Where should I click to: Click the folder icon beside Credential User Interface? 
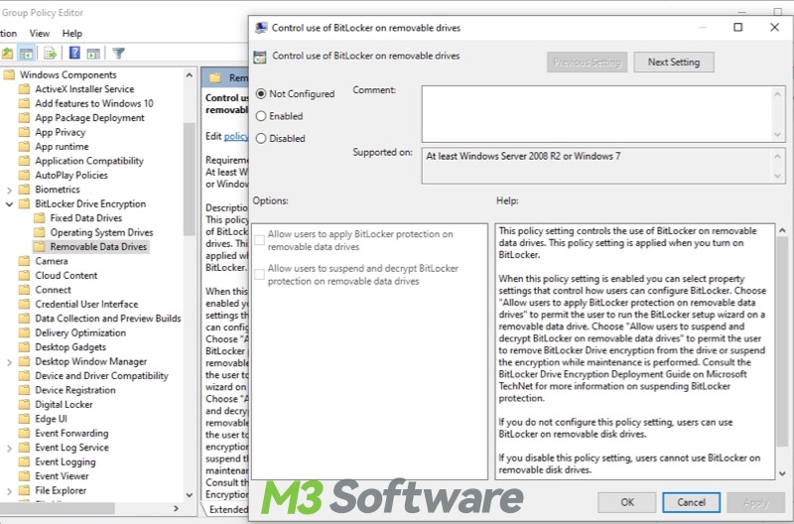(24, 305)
